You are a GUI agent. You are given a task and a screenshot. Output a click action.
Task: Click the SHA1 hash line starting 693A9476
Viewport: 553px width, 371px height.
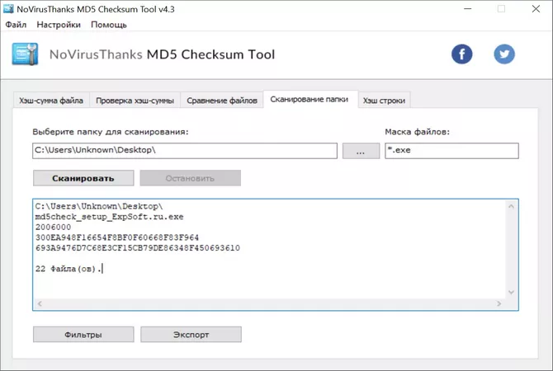pyautogui.click(x=138, y=248)
